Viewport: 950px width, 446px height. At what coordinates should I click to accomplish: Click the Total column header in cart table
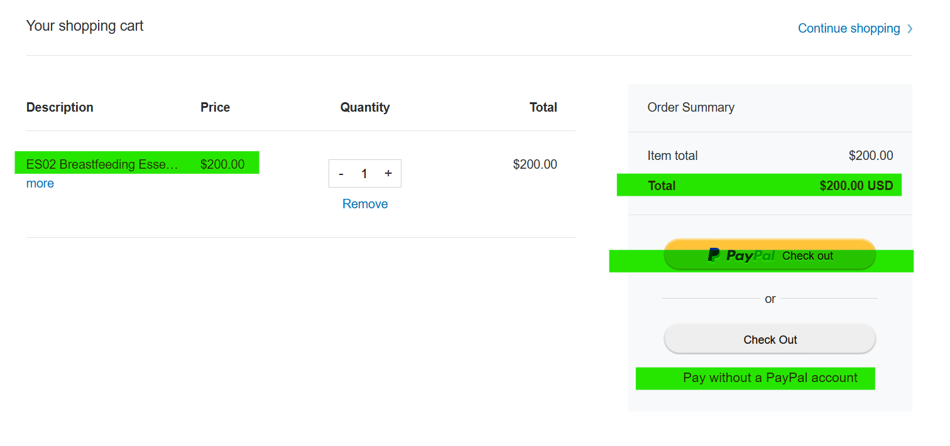pyautogui.click(x=543, y=107)
